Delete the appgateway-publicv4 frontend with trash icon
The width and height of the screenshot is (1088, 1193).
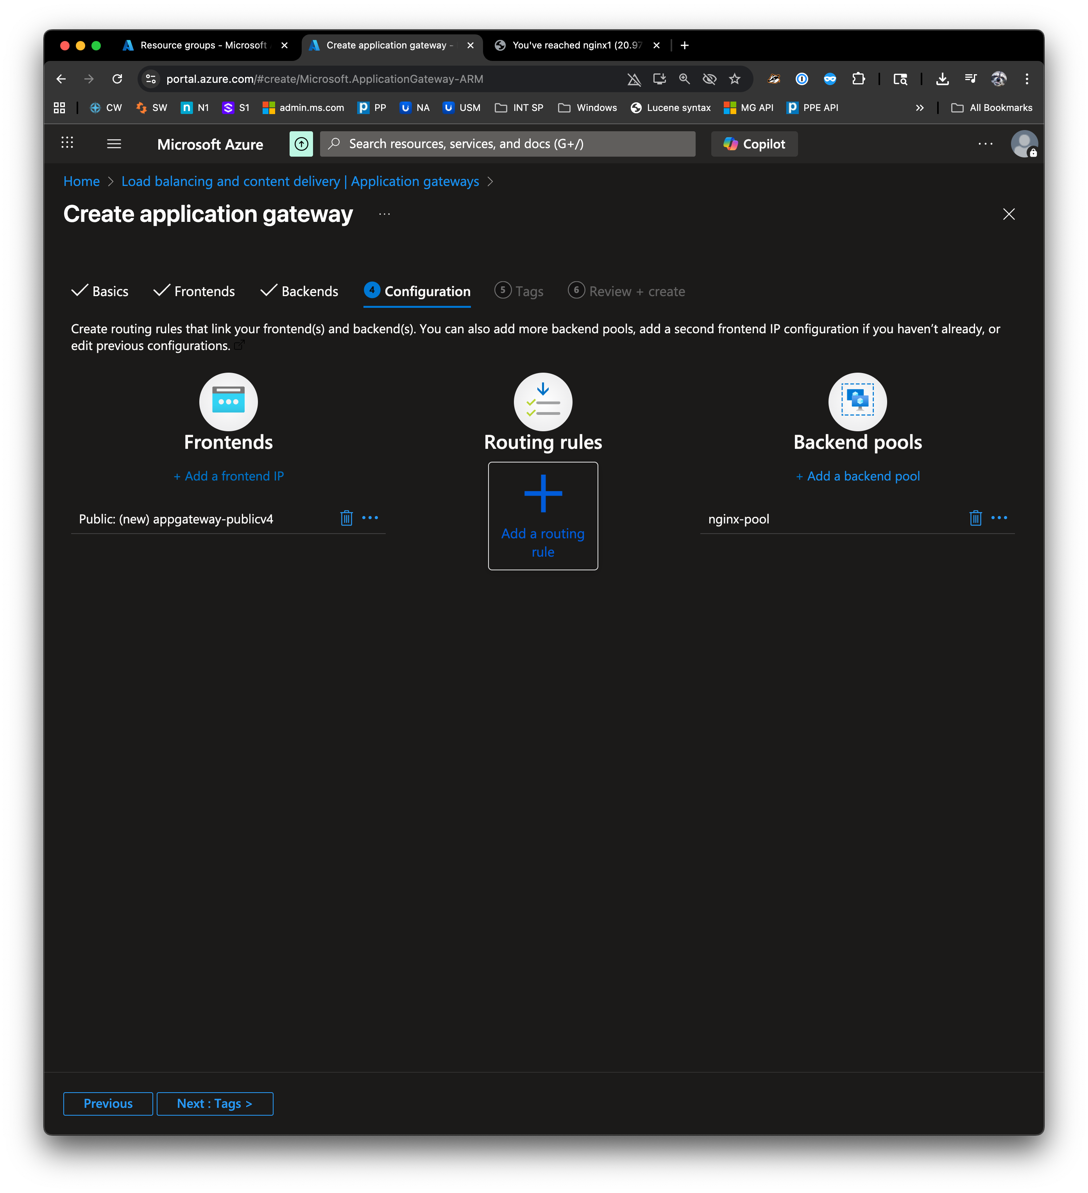click(346, 518)
